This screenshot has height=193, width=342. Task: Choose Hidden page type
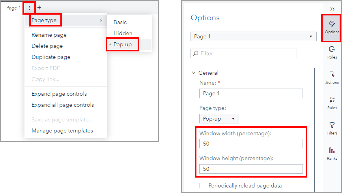[x=123, y=33]
